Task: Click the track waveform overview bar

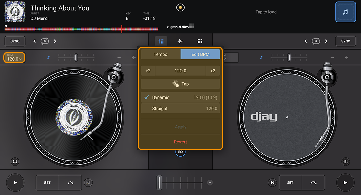Action: (x=81, y=29)
